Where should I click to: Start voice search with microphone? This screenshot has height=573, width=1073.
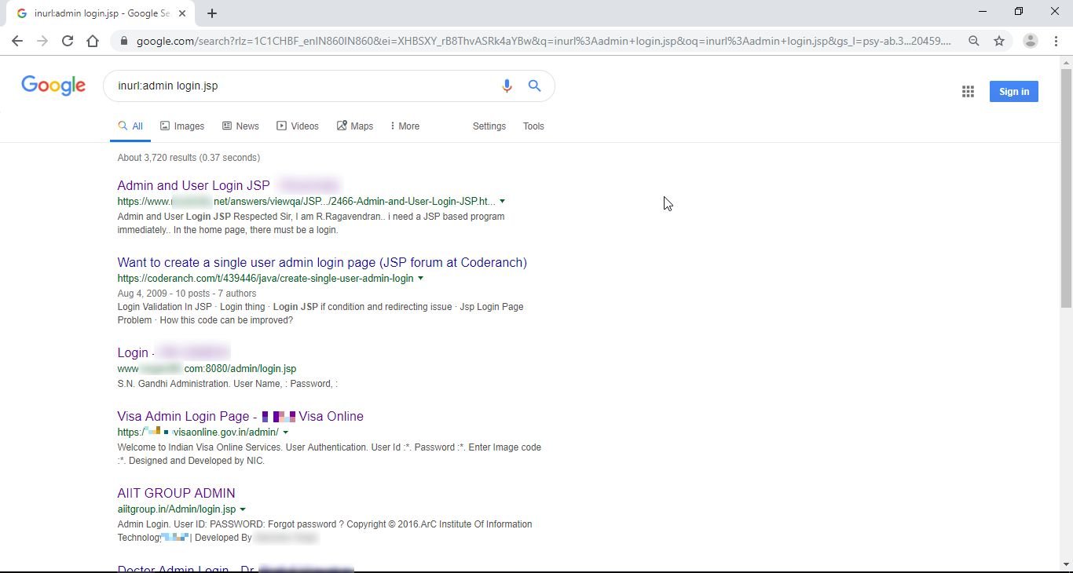click(507, 86)
